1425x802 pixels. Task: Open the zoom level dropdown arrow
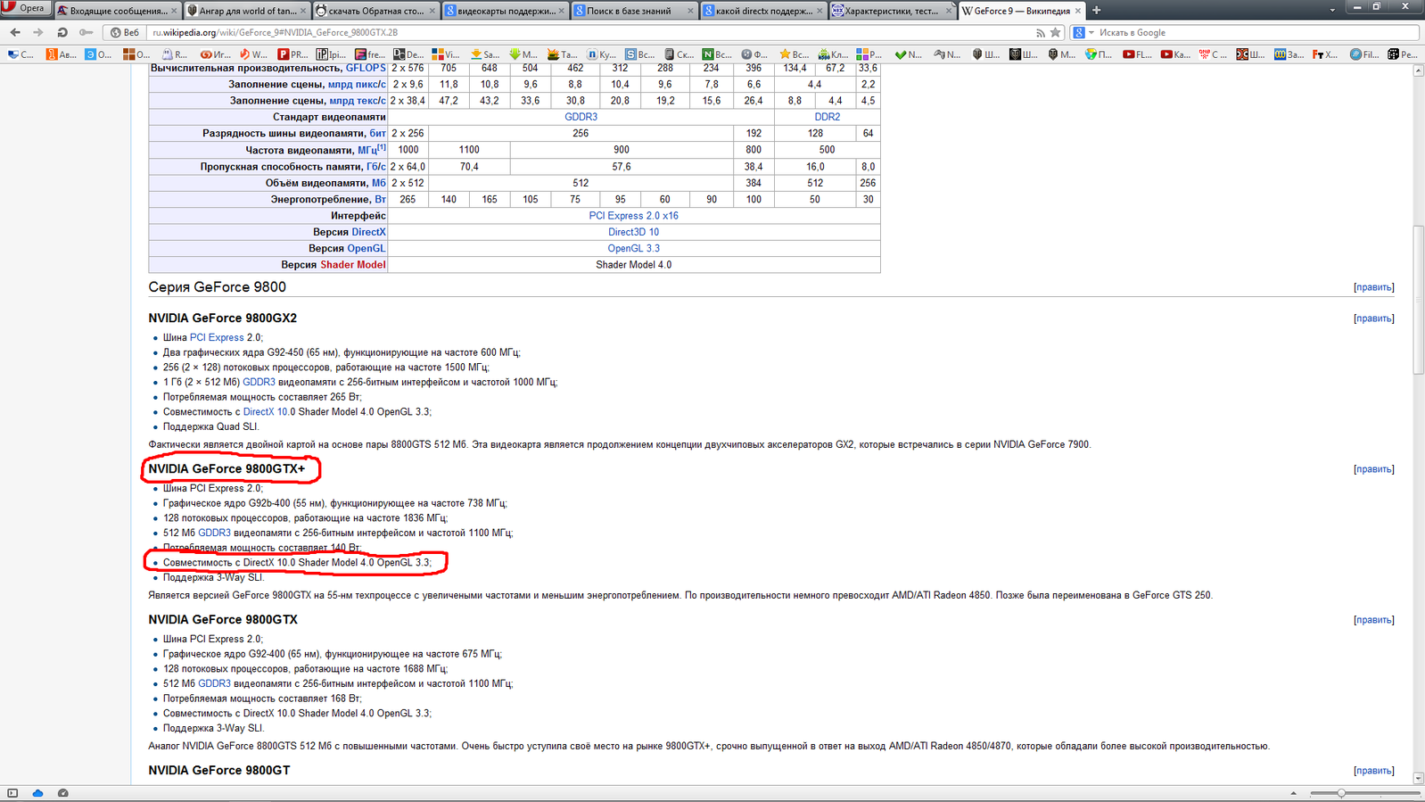pos(1293,793)
